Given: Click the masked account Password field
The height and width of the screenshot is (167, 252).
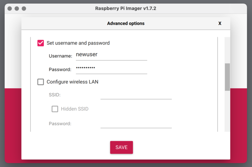Looking at the screenshot, I should [111, 69].
